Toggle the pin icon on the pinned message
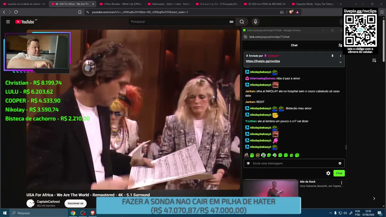 tap(332, 56)
